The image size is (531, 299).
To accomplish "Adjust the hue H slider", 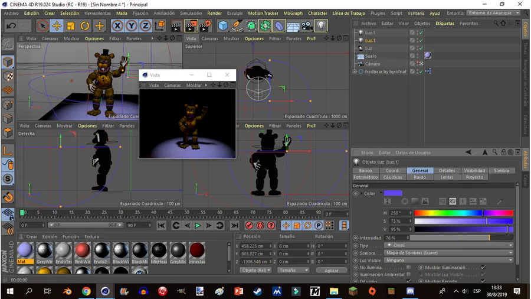I will pos(464,213).
